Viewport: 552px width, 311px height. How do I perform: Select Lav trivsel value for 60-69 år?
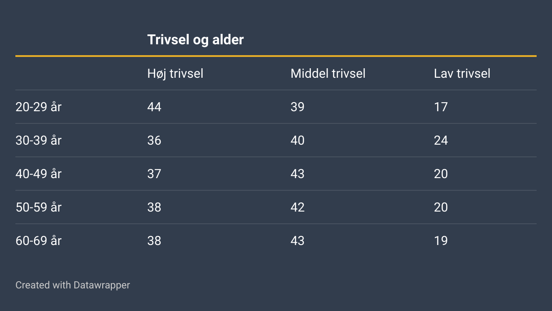(x=441, y=241)
